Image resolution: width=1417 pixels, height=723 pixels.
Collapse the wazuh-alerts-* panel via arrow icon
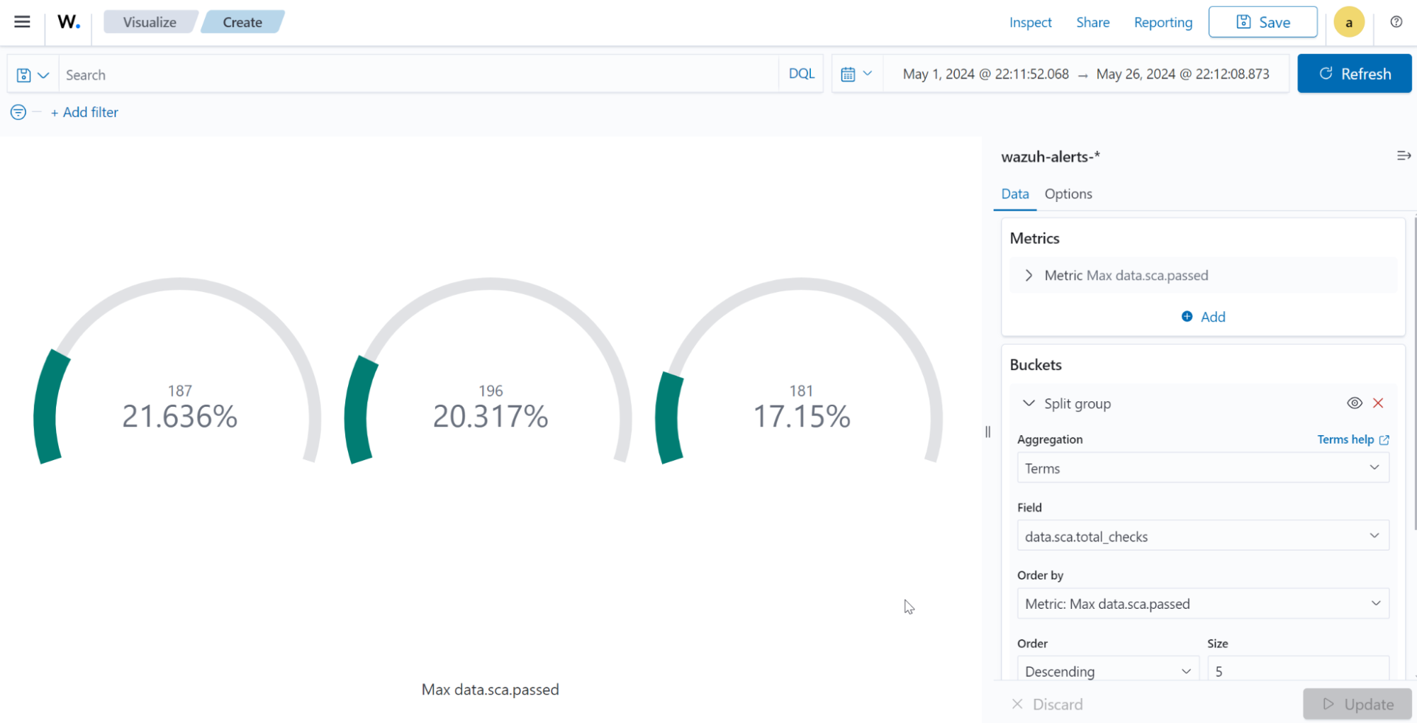(x=1404, y=155)
